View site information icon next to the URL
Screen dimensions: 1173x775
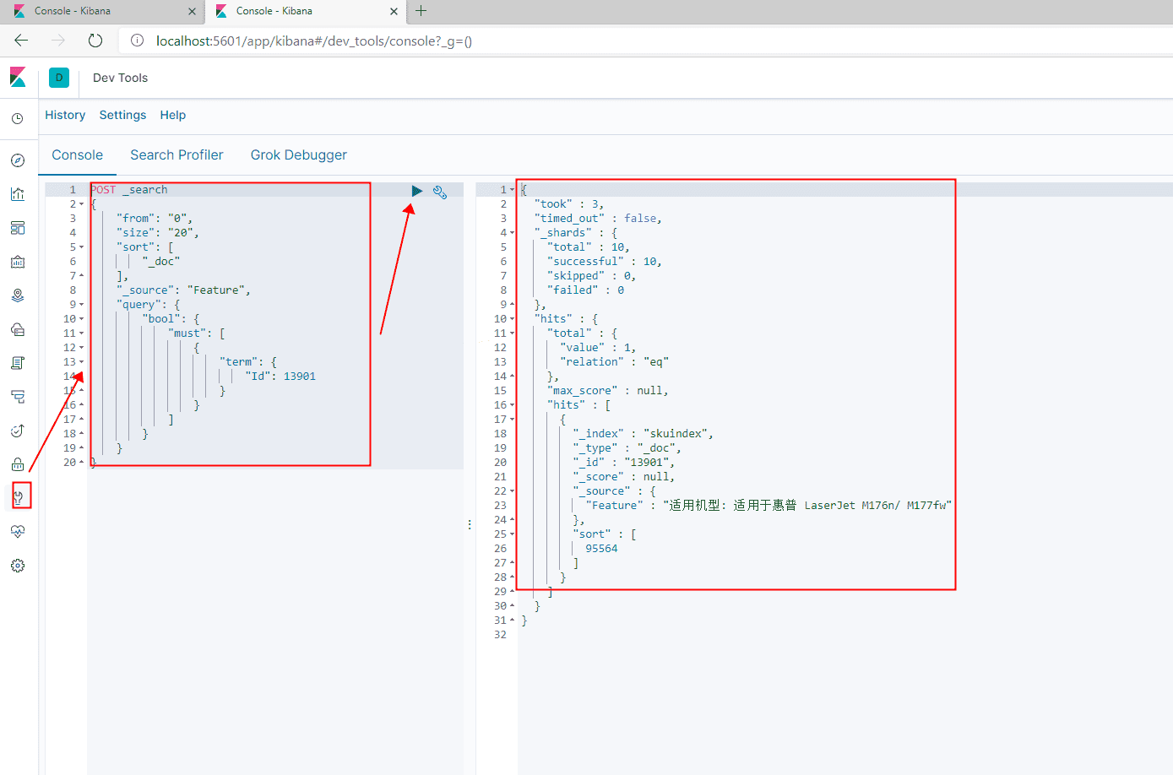[x=138, y=41]
